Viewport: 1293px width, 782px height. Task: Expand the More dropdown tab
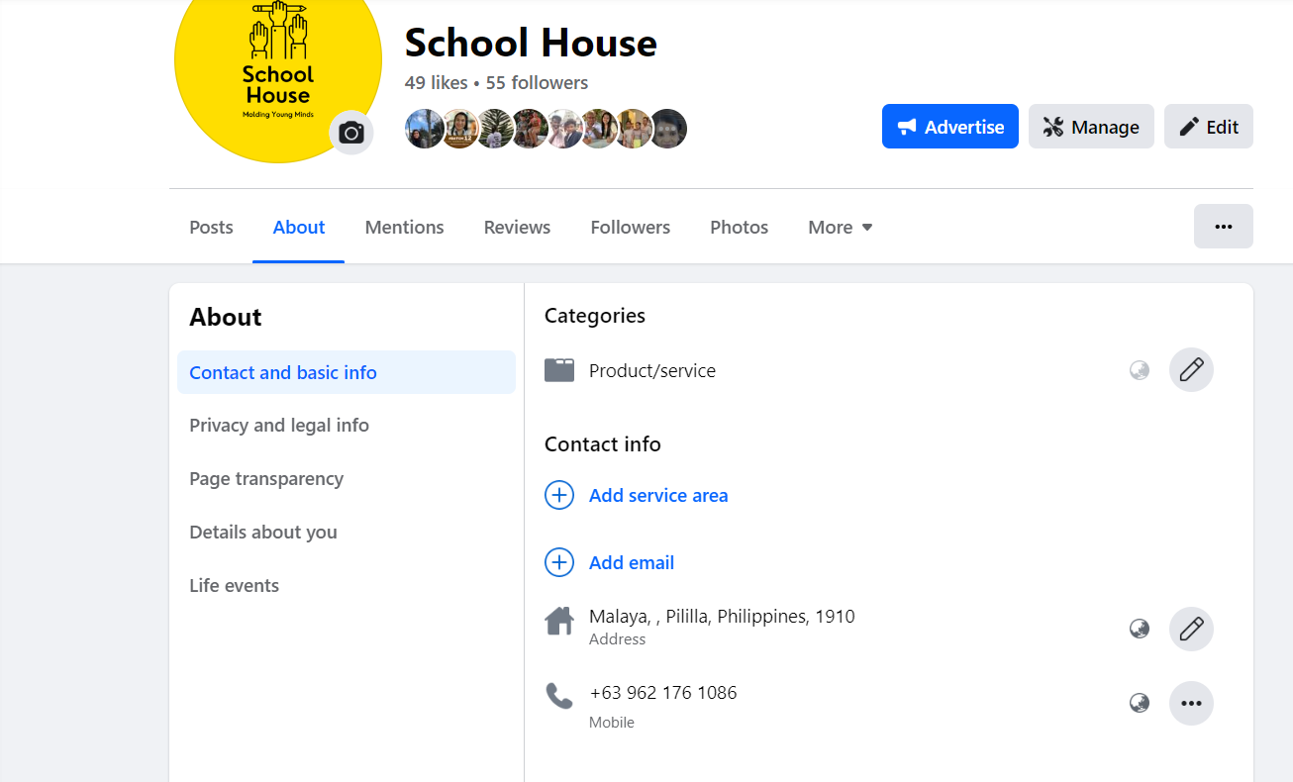click(841, 228)
